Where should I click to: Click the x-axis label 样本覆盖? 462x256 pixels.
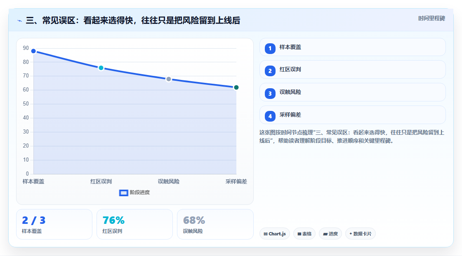point(33,182)
